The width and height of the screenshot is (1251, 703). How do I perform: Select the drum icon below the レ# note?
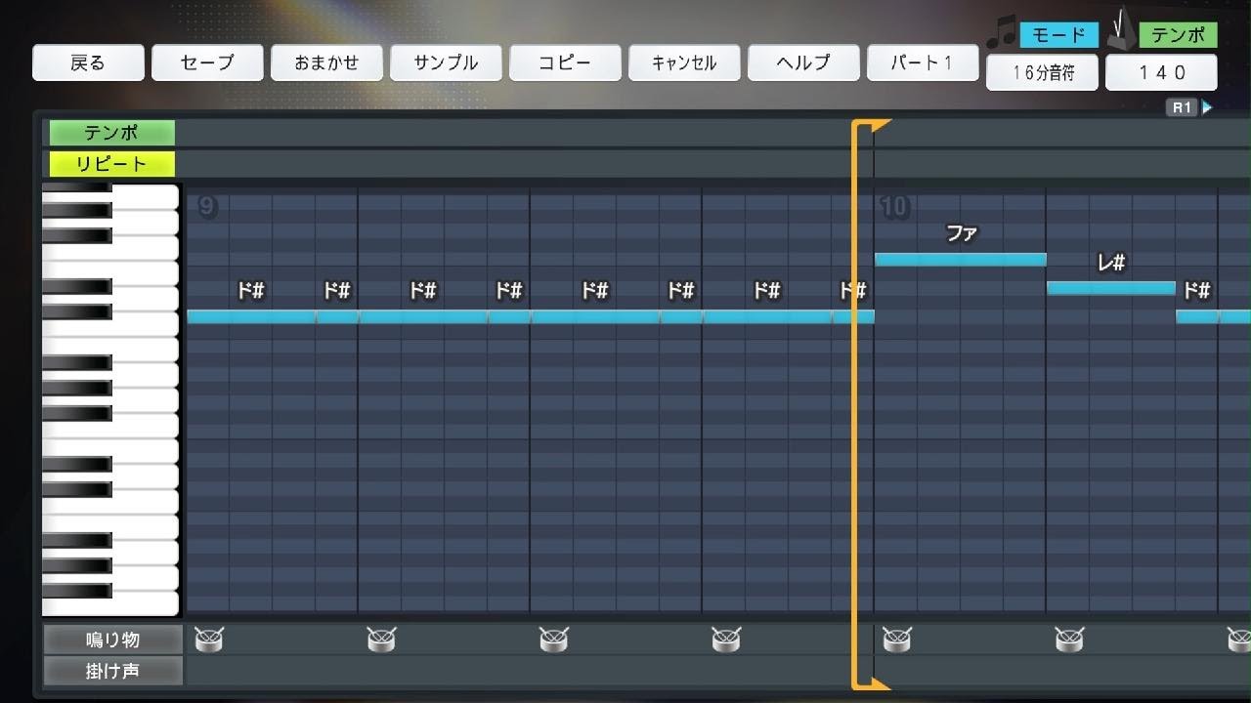[x=1069, y=640]
